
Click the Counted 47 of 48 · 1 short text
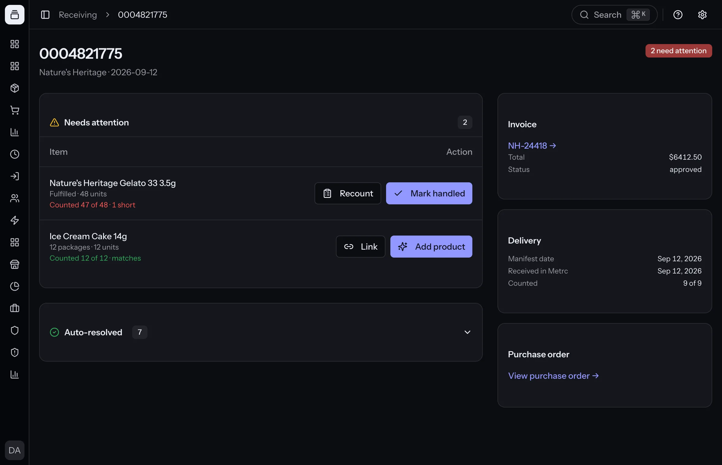coord(92,205)
